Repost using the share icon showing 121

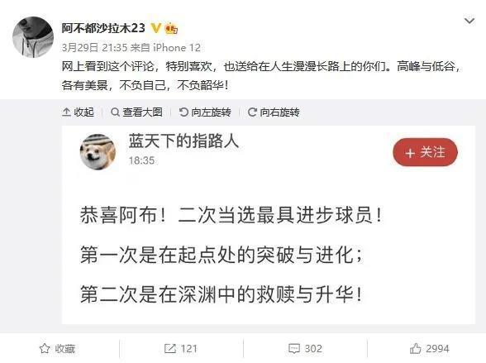click(x=181, y=348)
